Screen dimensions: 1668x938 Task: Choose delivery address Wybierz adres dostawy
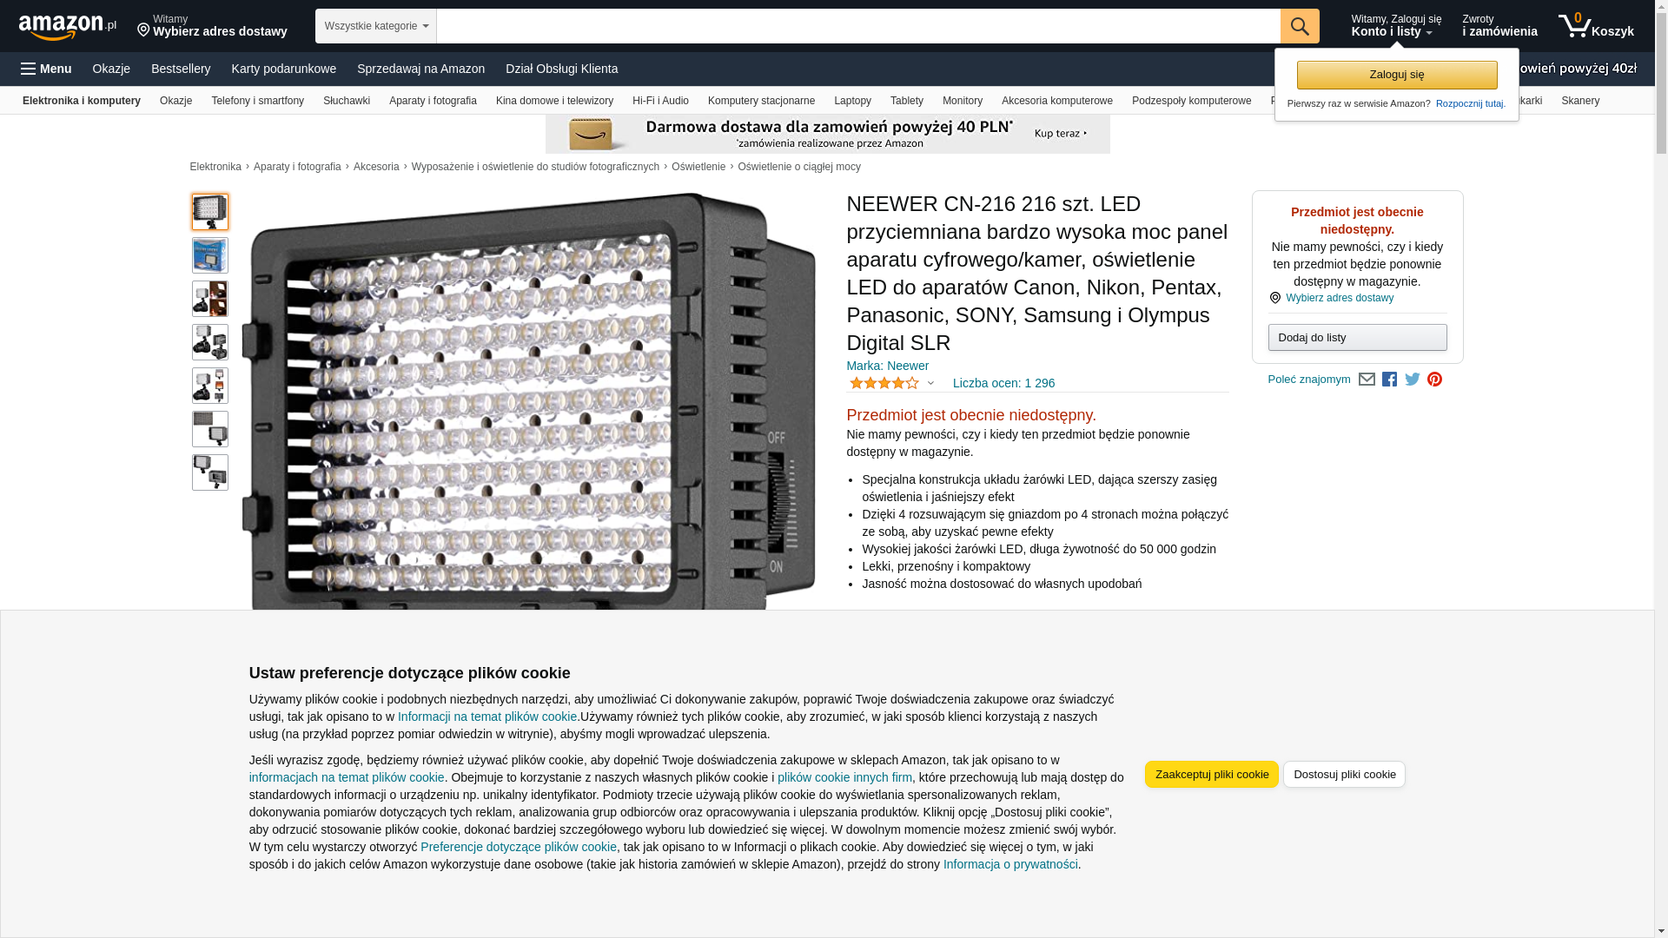(1339, 298)
